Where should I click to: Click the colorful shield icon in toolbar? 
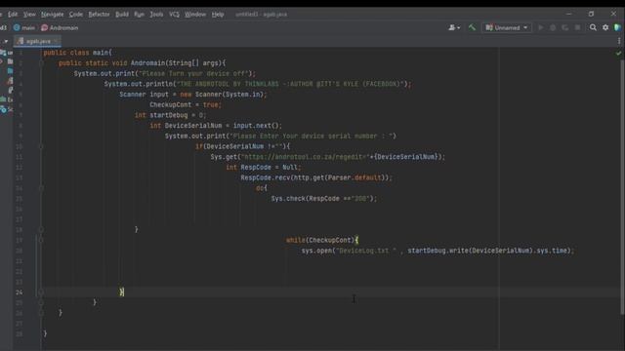(x=617, y=27)
